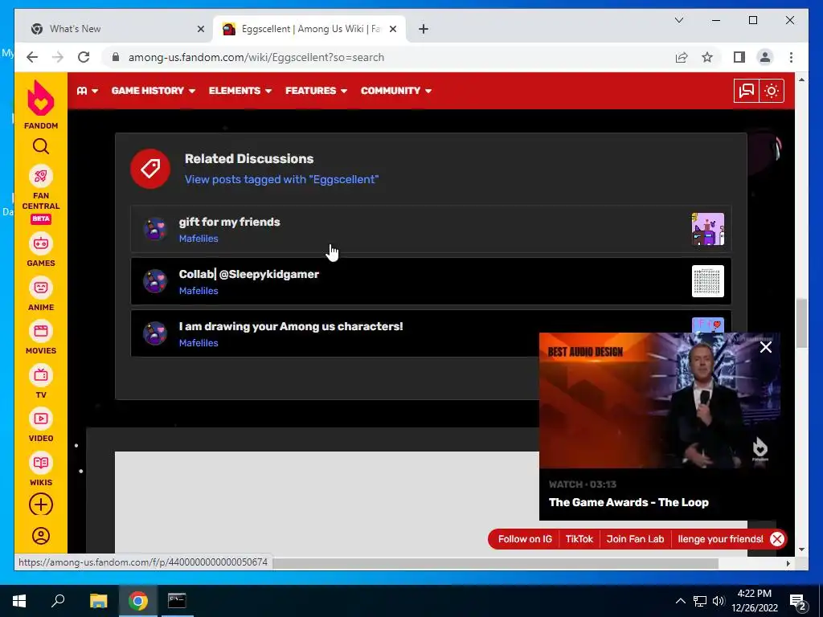Go to Movies in Fandom sidebar
Screen dimensions: 823x617
[40, 338]
